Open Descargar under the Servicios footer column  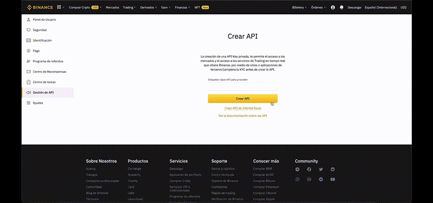[x=176, y=168]
